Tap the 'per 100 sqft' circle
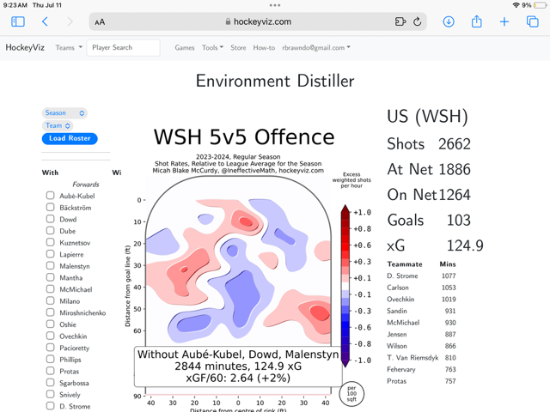Image resolution: width=550 pixels, height=412 pixels. point(351,393)
